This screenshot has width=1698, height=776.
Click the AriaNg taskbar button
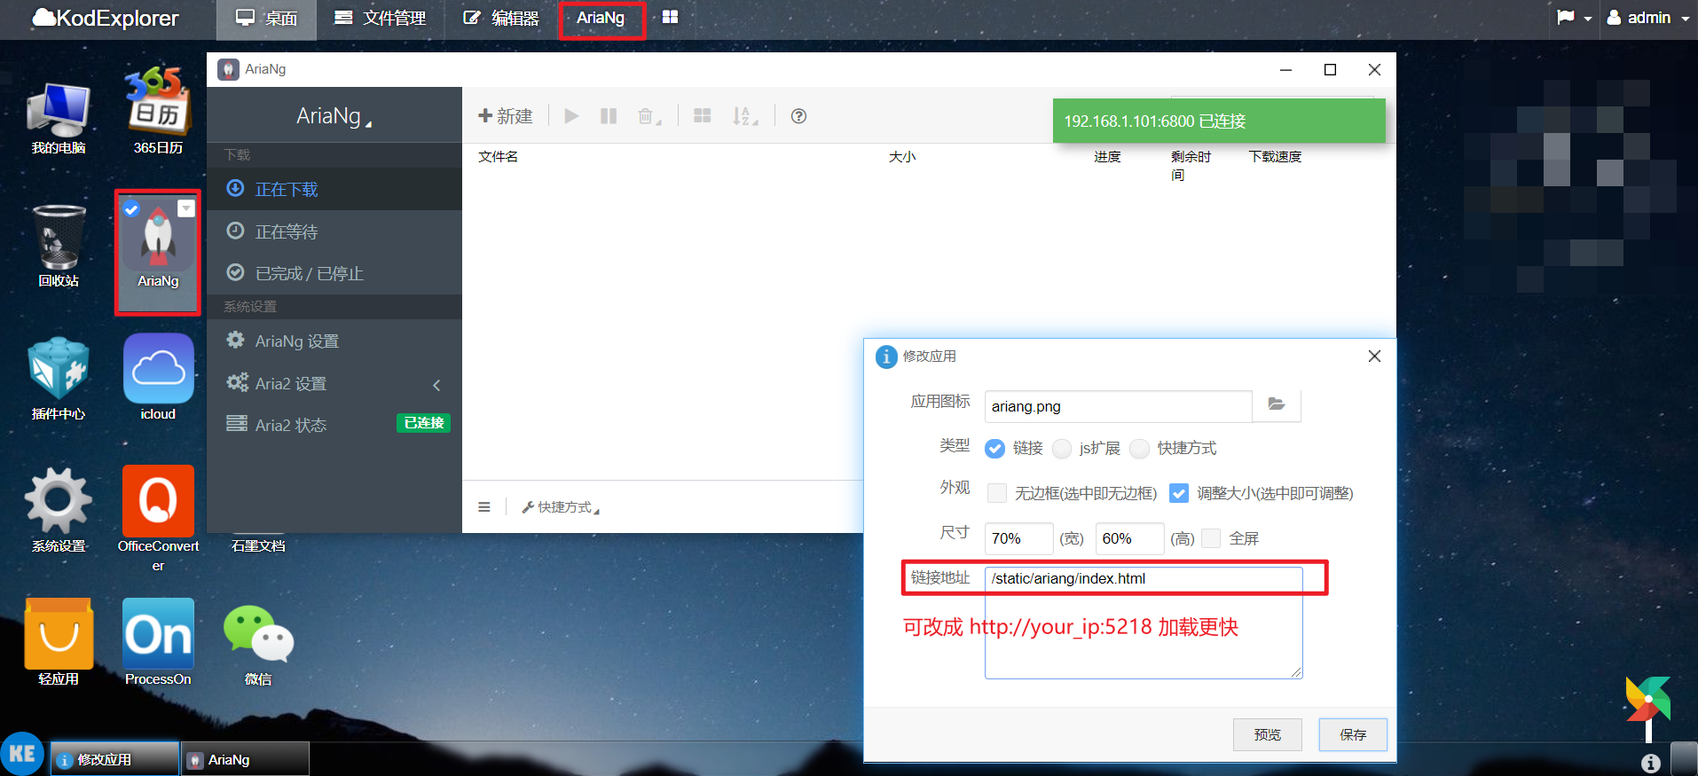coord(246,759)
